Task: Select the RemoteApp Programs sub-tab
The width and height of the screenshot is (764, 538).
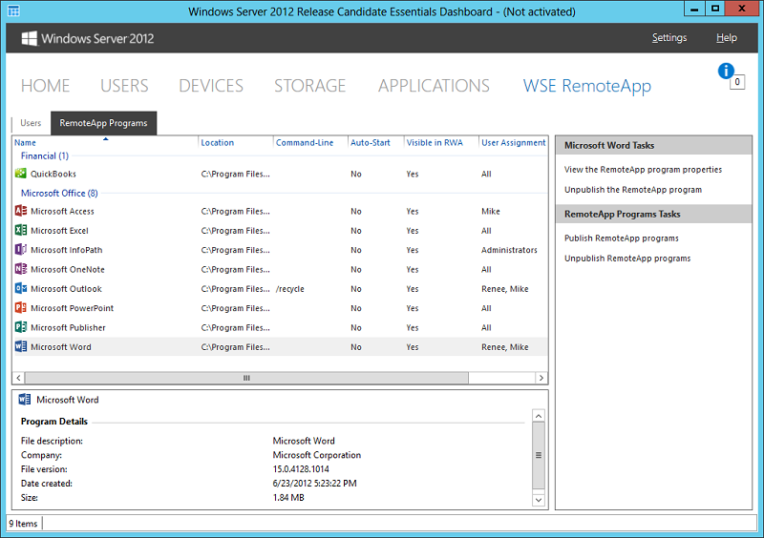Action: (103, 123)
